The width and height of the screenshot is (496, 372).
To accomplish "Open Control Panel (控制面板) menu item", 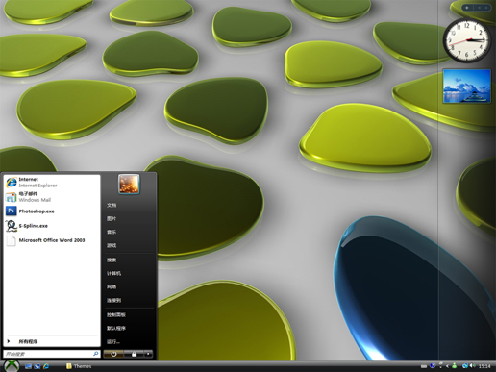I will click(116, 314).
